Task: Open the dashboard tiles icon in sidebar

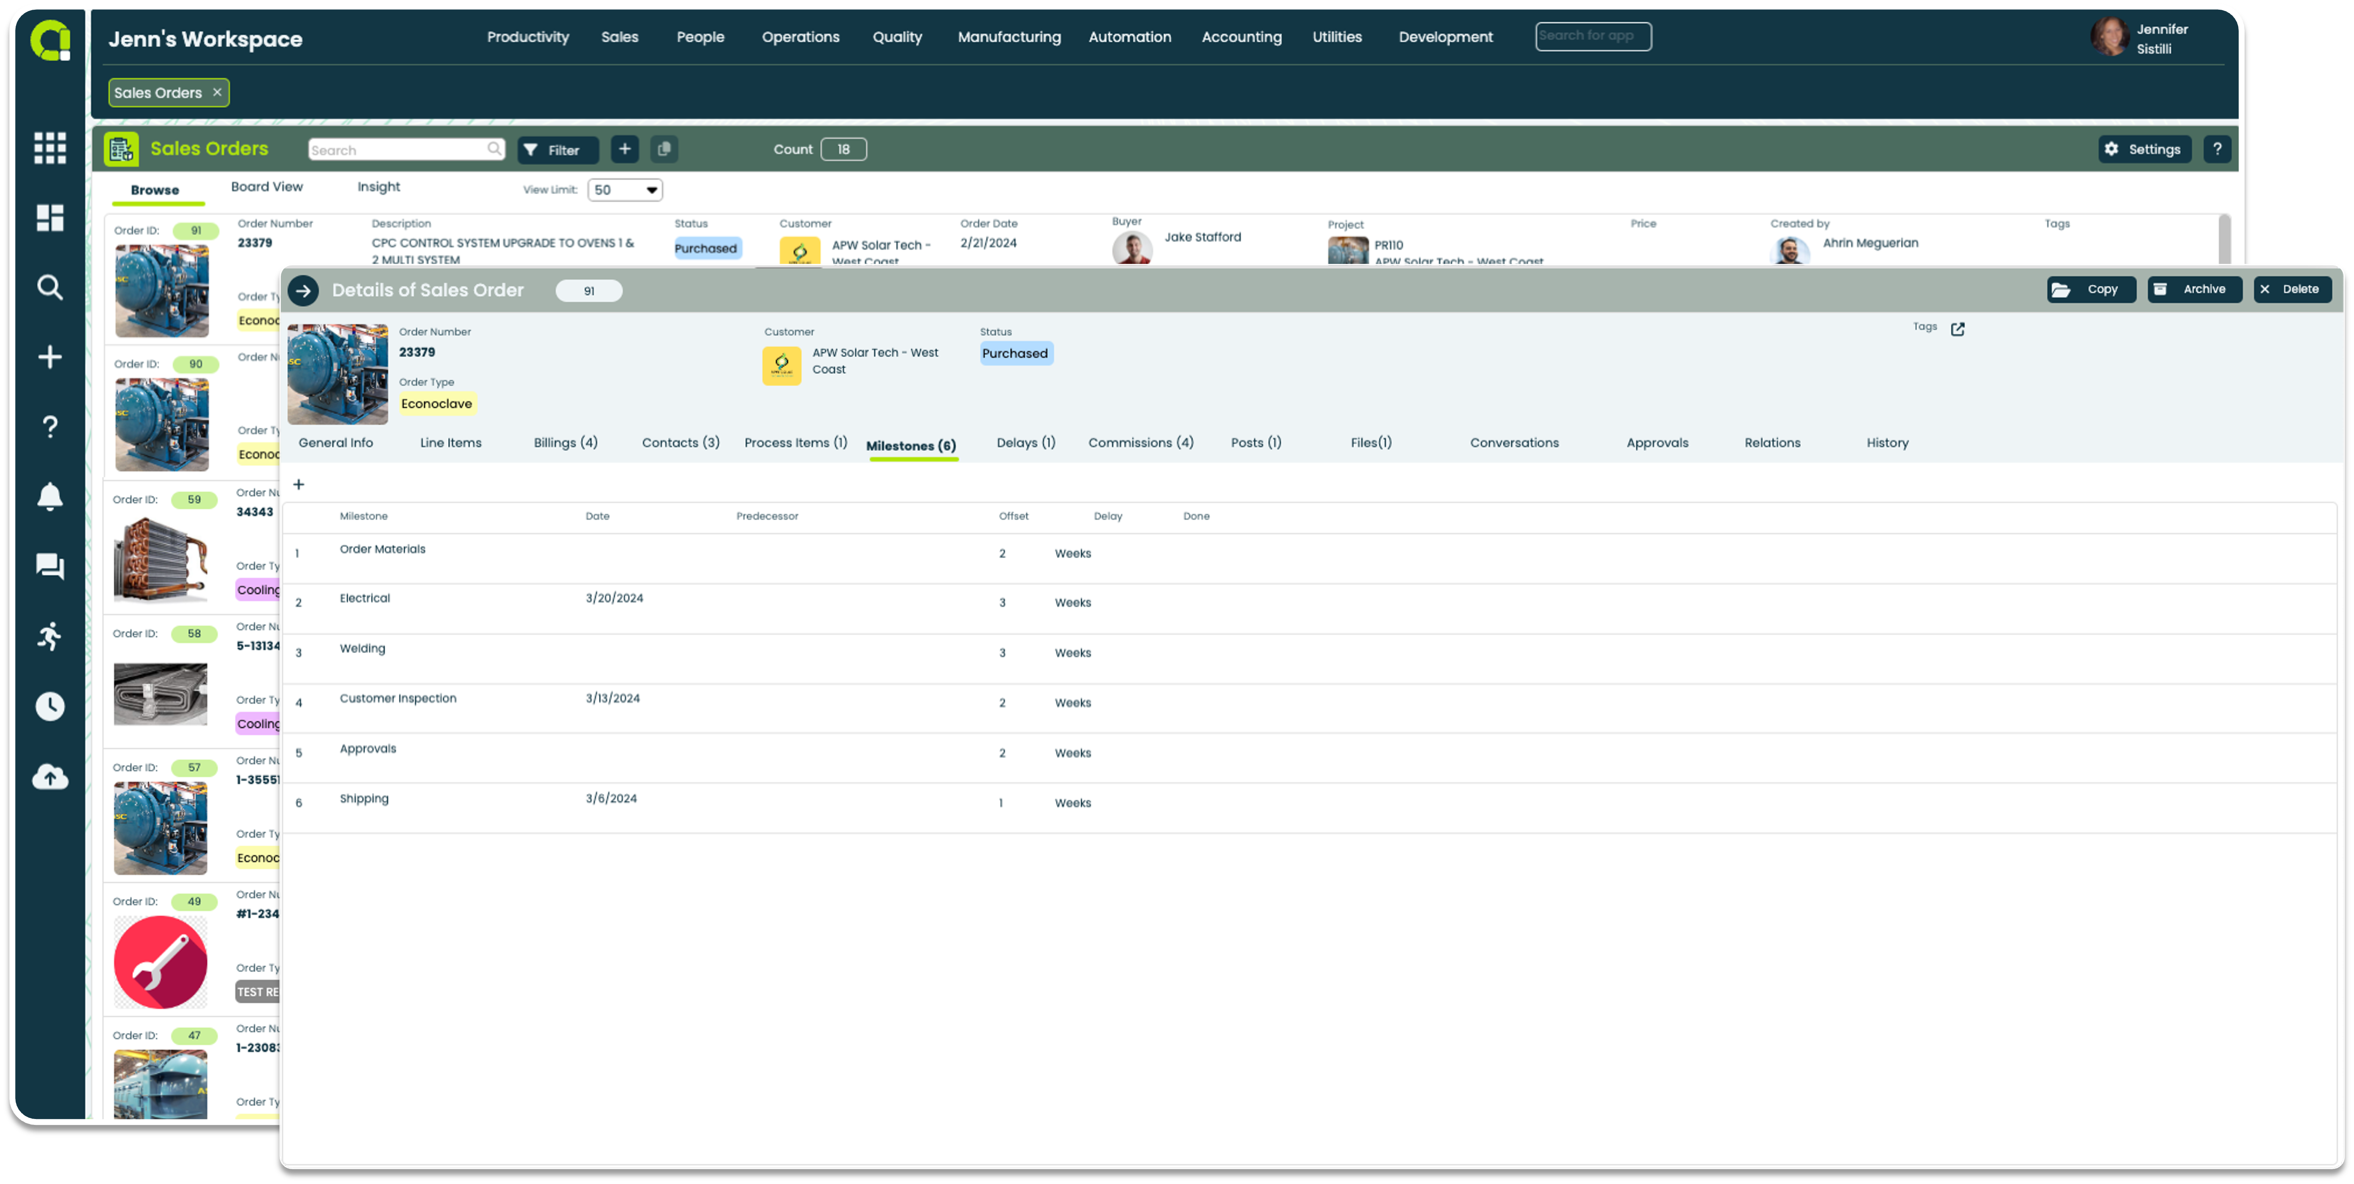Action: coord(49,217)
